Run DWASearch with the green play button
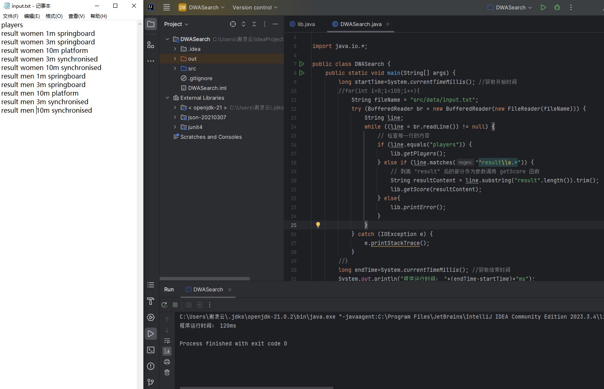Image resolution: width=604 pixels, height=389 pixels. click(x=543, y=7)
